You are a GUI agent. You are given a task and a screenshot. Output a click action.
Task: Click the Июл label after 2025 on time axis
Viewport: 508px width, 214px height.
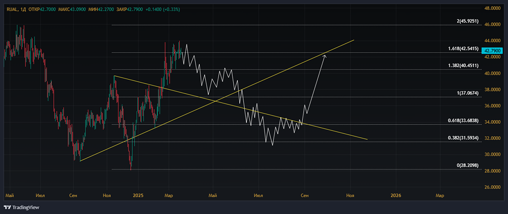pos(258,195)
